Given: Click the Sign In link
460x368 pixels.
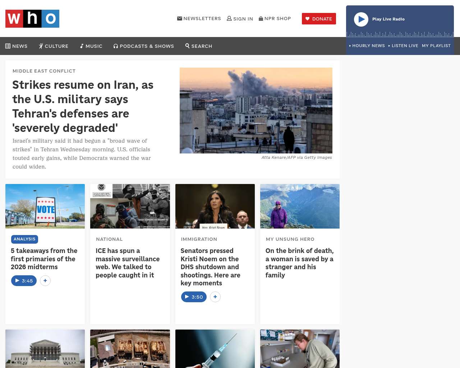Looking at the screenshot, I should pos(240,19).
